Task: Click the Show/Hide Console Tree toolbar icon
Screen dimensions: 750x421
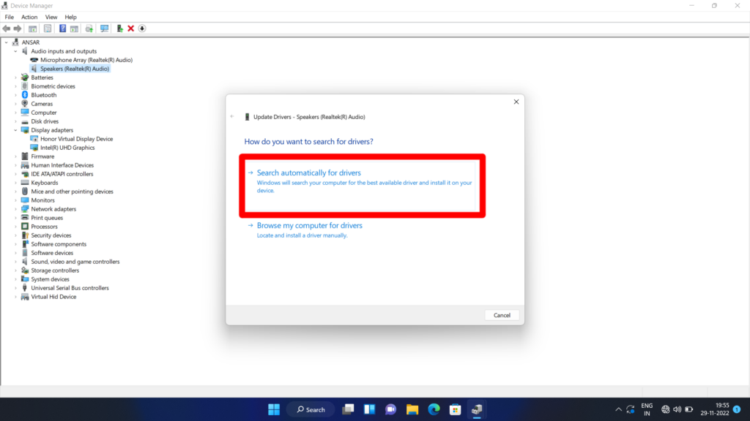Action: click(33, 28)
